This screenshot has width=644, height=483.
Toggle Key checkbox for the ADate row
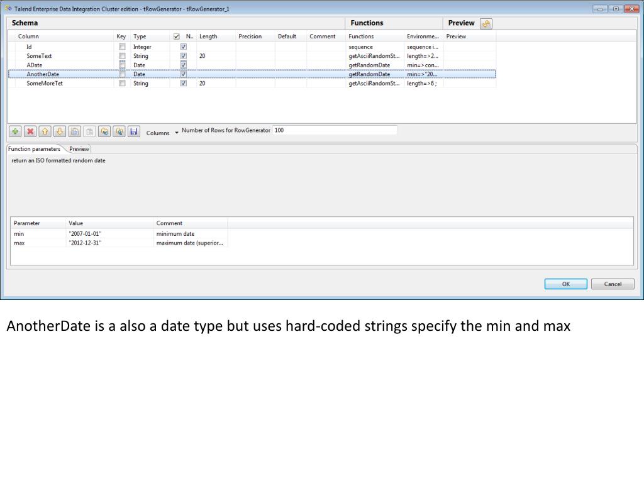[122, 65]
